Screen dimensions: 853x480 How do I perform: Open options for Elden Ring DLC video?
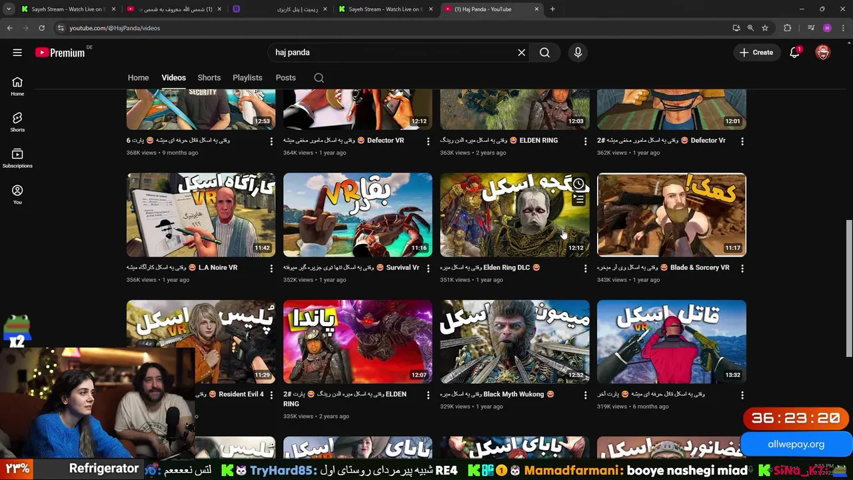click(586, 268)
